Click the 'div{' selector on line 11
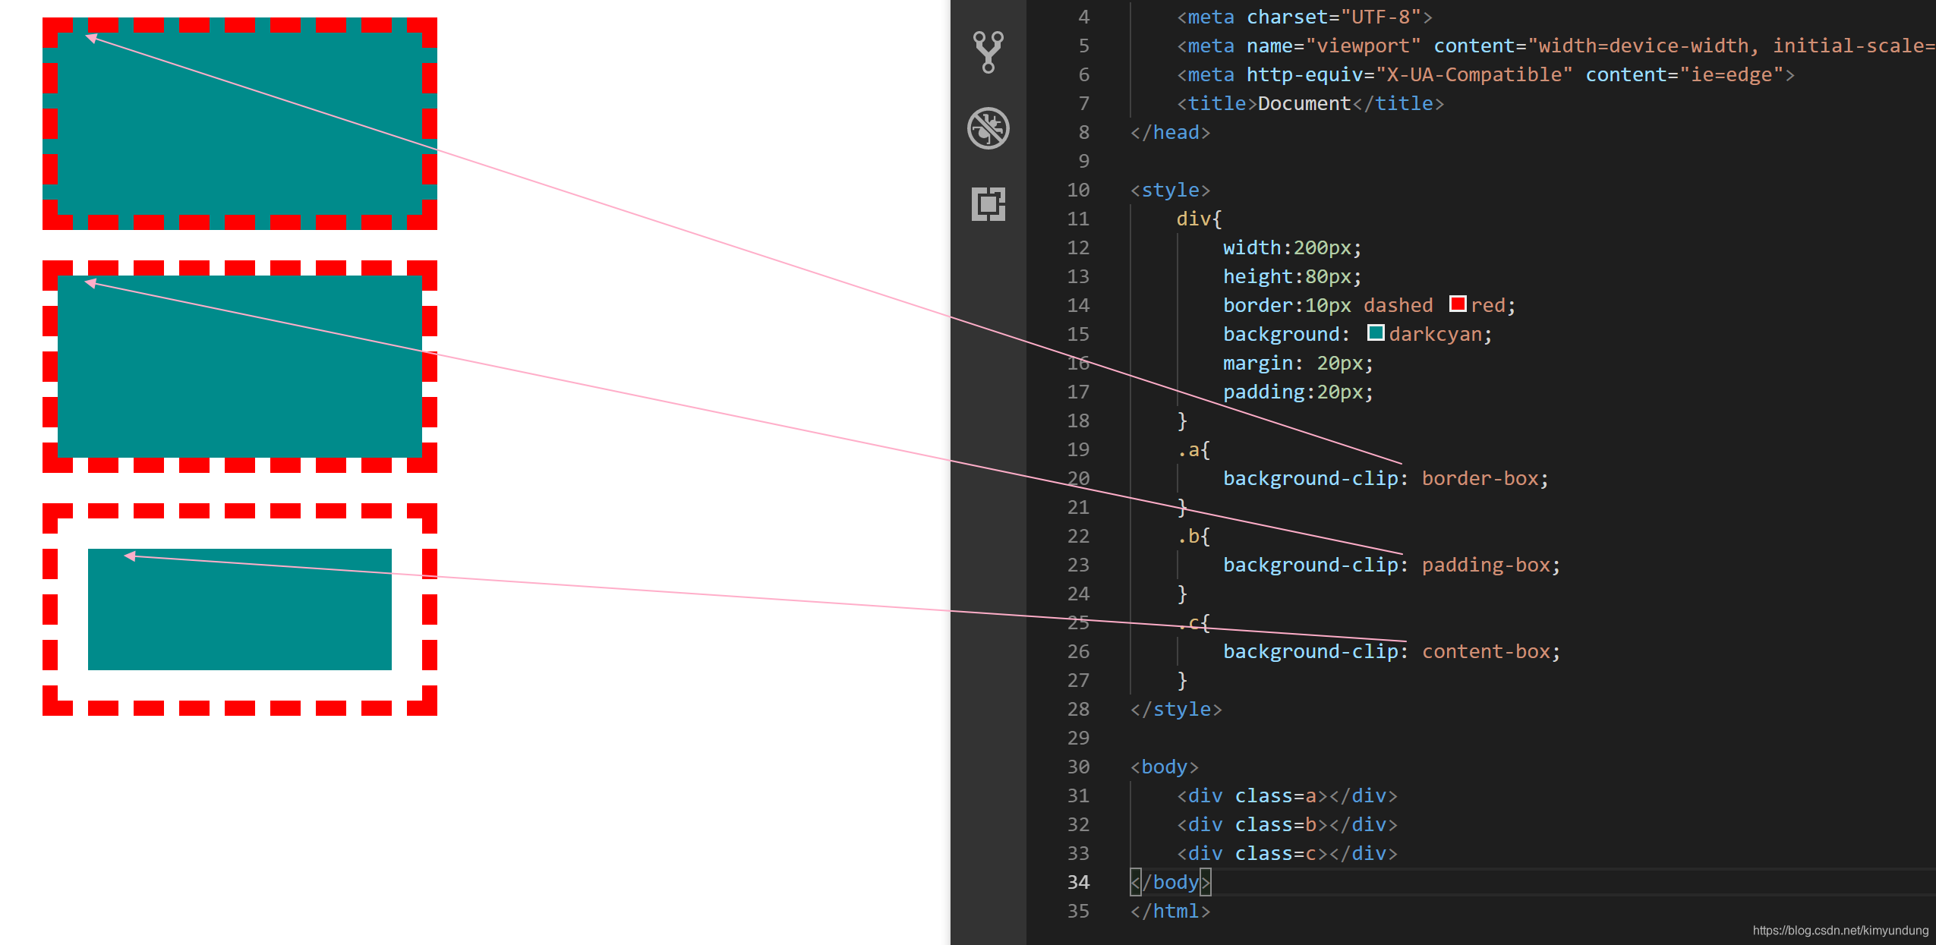 click(1200, 219)
